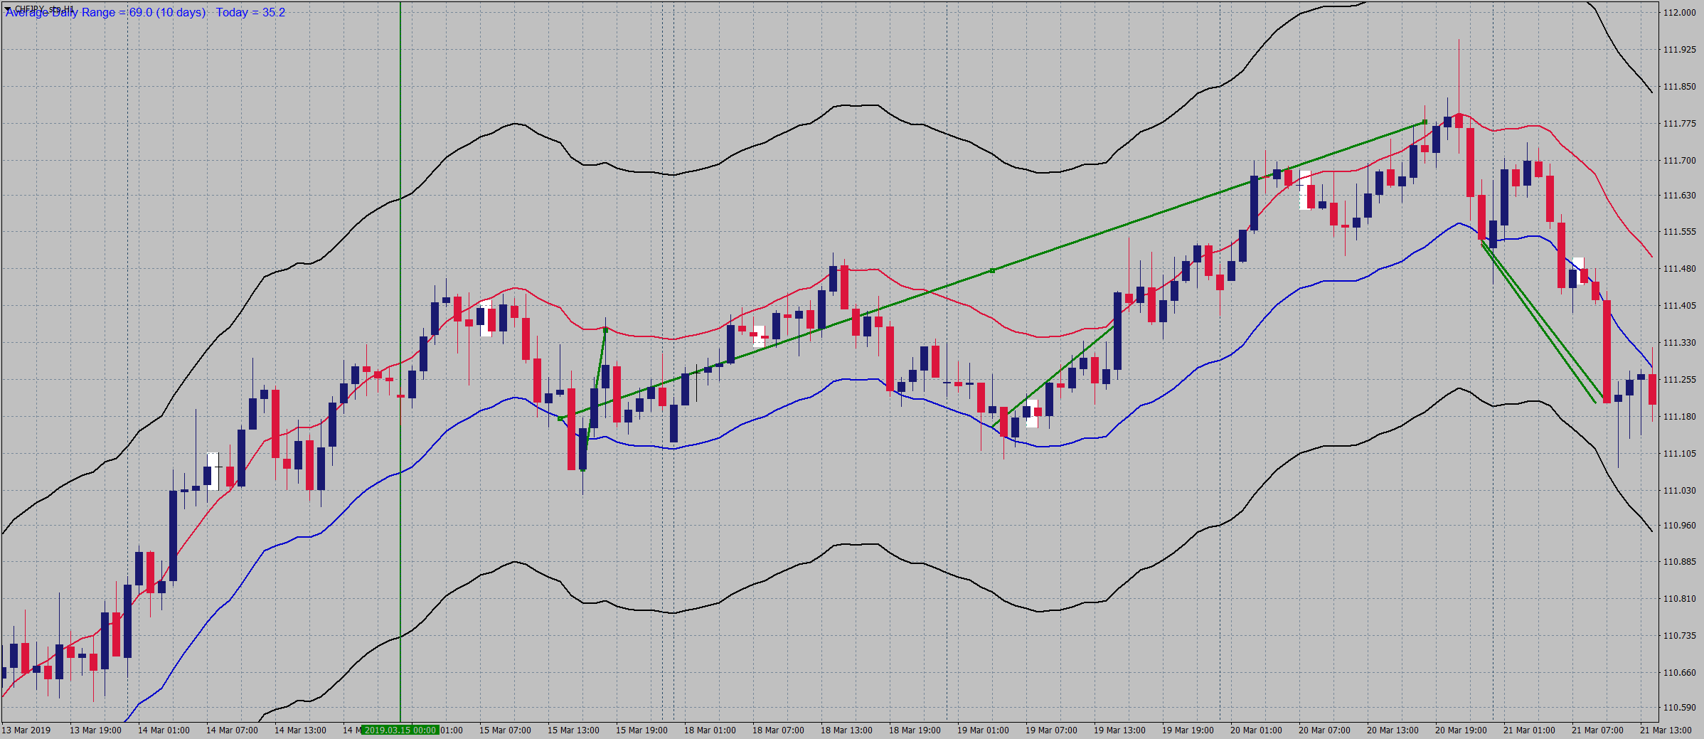
Task: Click the '18 Mar 07:00' time axis label
Action: (778, 730)
